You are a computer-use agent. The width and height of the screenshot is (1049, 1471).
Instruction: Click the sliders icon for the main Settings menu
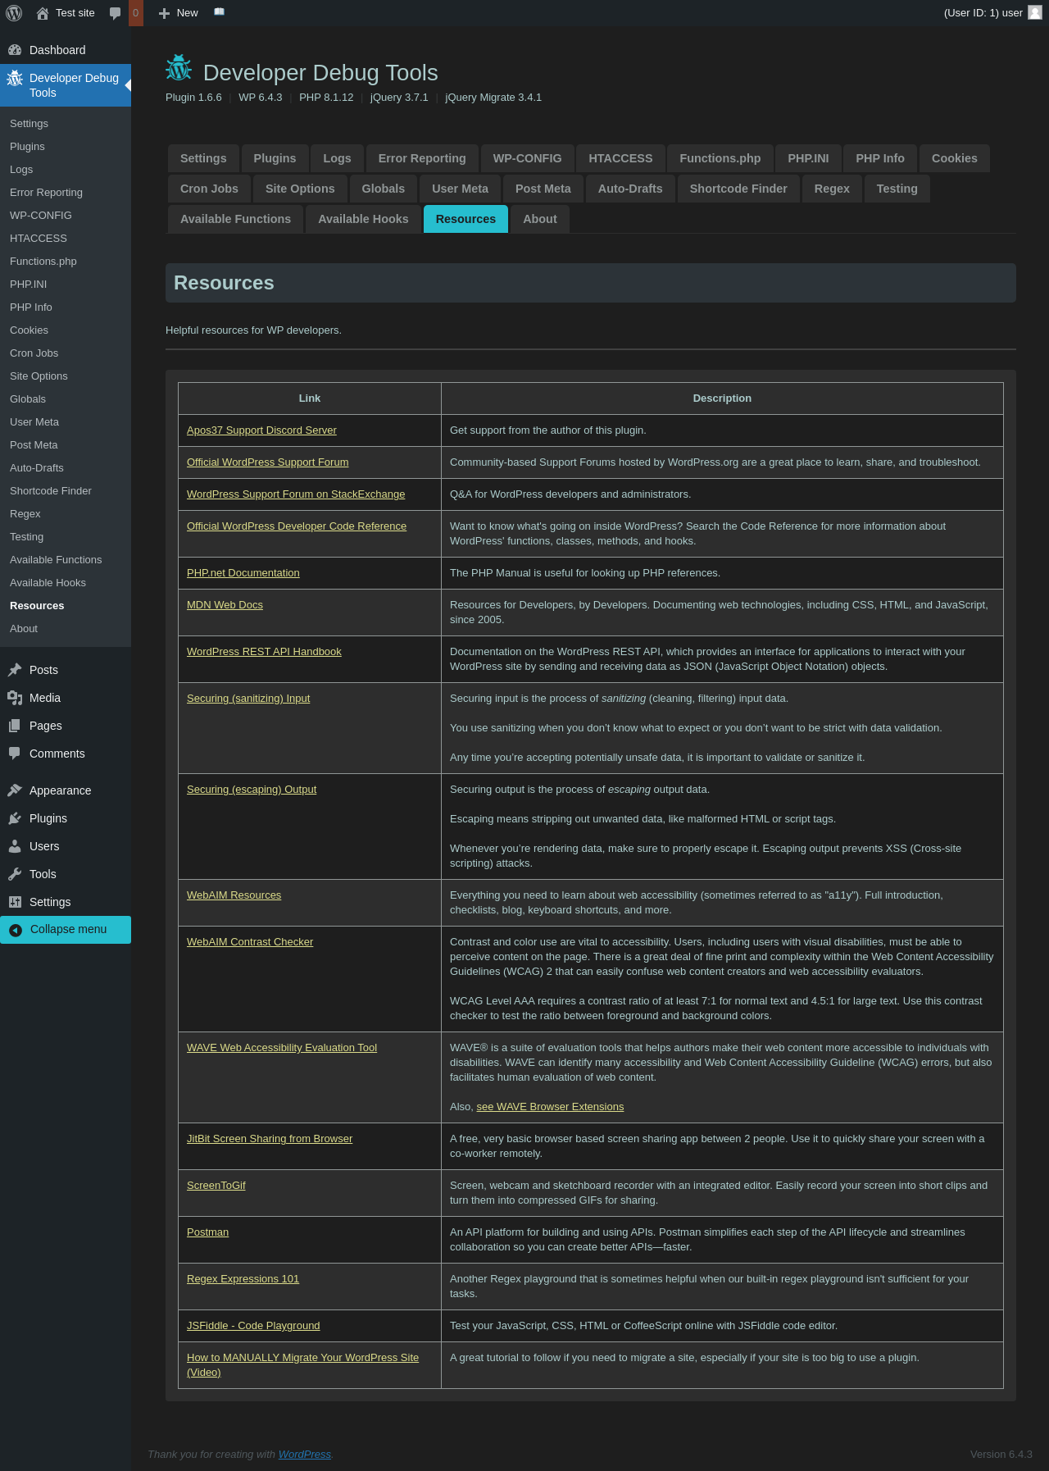15,902
